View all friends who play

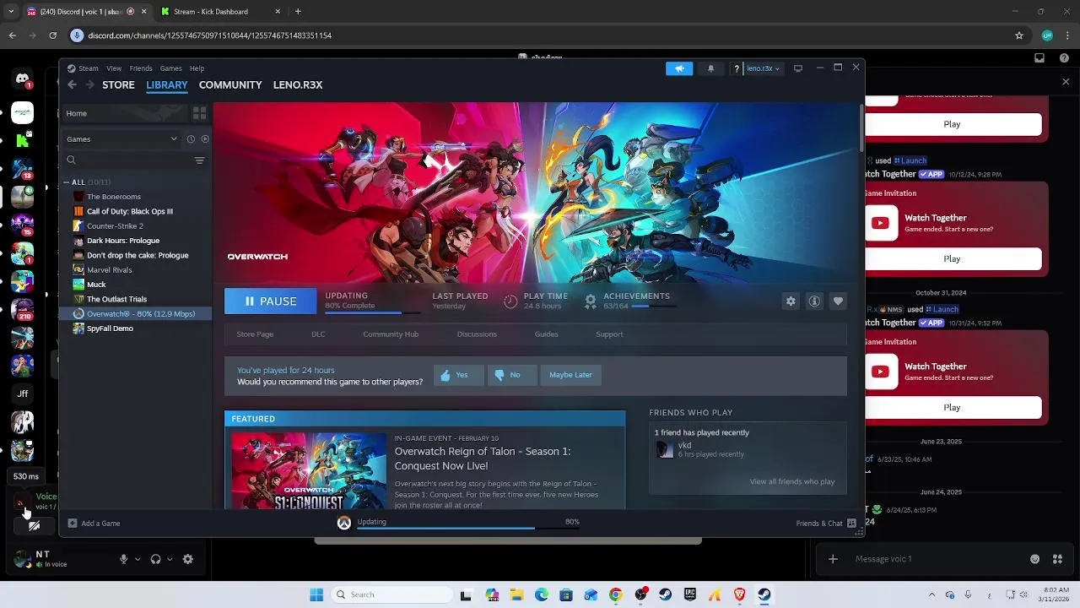pos(791,482)
